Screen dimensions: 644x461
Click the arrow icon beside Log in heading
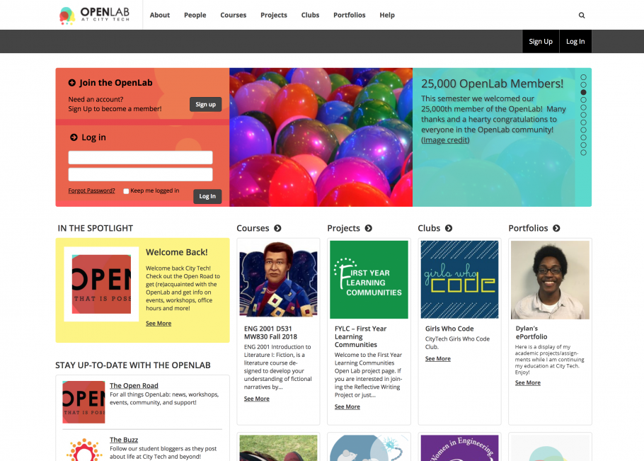pyautogui.click(x=74, y=137)
